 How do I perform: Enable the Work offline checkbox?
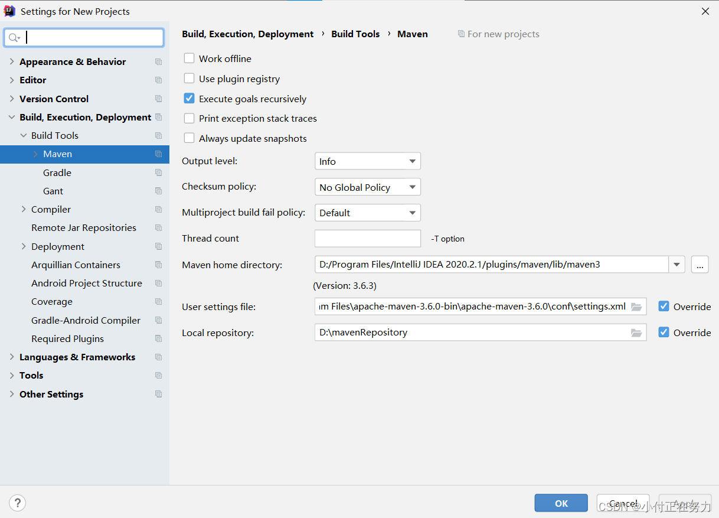click(189, 58)
